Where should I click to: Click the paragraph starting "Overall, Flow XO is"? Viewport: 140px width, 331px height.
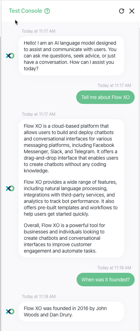click(x=64, y=238)
